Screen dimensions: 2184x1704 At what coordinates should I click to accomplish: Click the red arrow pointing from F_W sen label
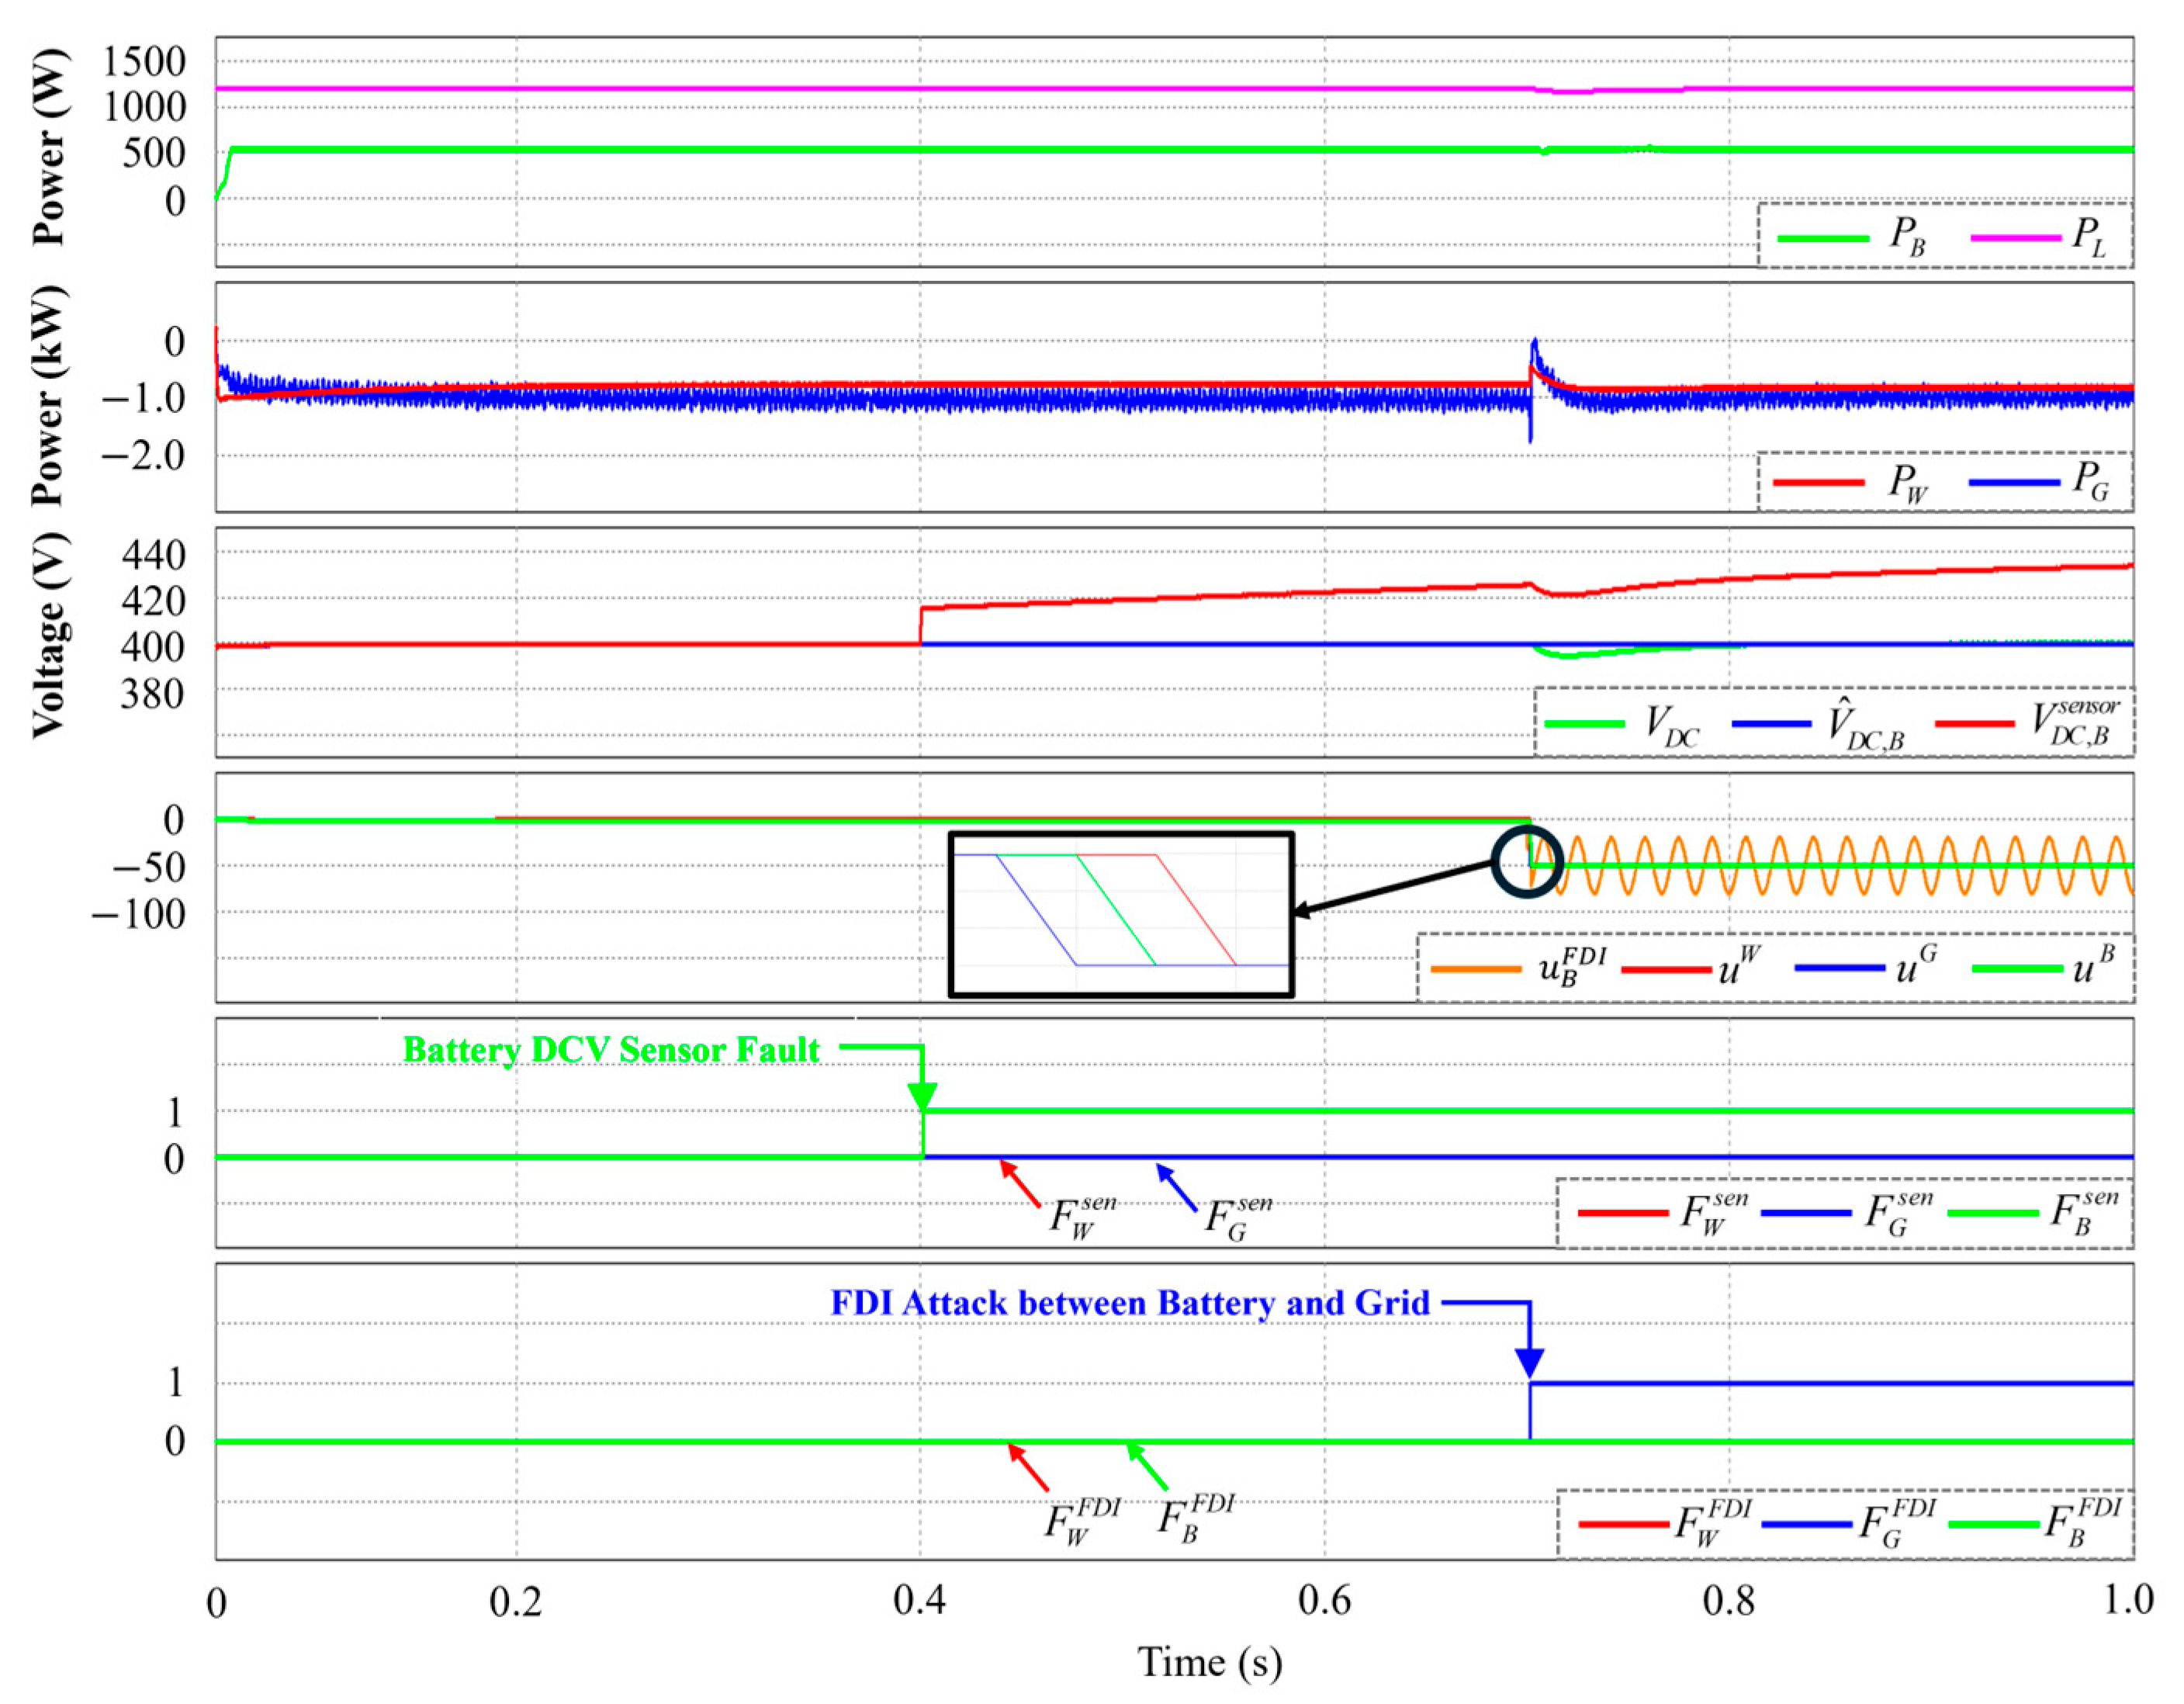(x=1020, y=1183)
